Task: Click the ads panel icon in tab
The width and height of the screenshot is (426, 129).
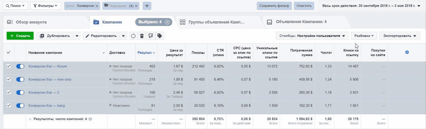Action: [270, 22]
